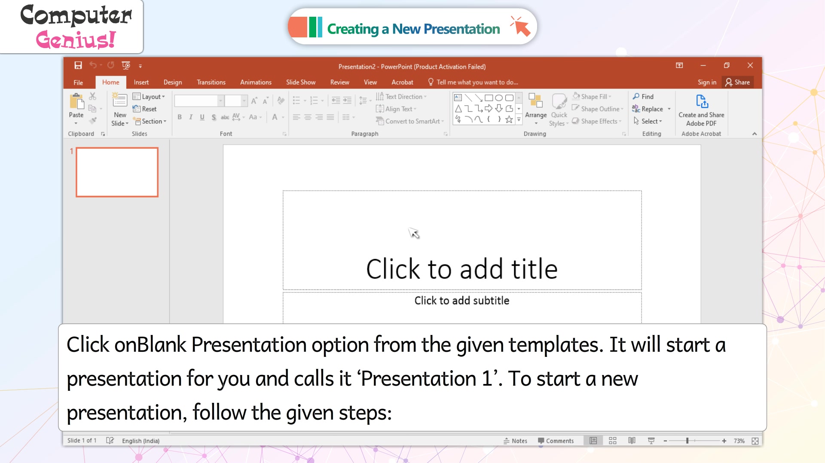Switch to the Transitions tab
Image resolution: width=825 pixels, height=463 pixels.
coord(211,82)
